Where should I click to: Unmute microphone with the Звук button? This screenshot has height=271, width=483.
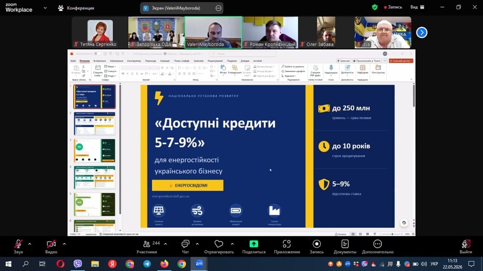pyautogui.click(x=18, y=246)
